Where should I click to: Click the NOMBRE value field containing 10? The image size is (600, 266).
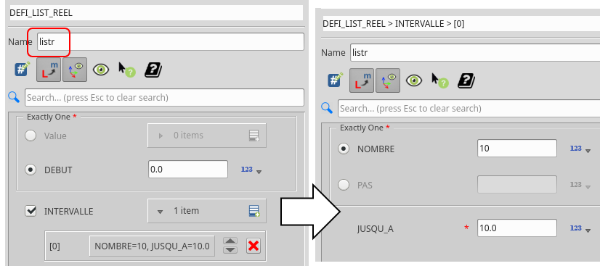click(517, 148)
